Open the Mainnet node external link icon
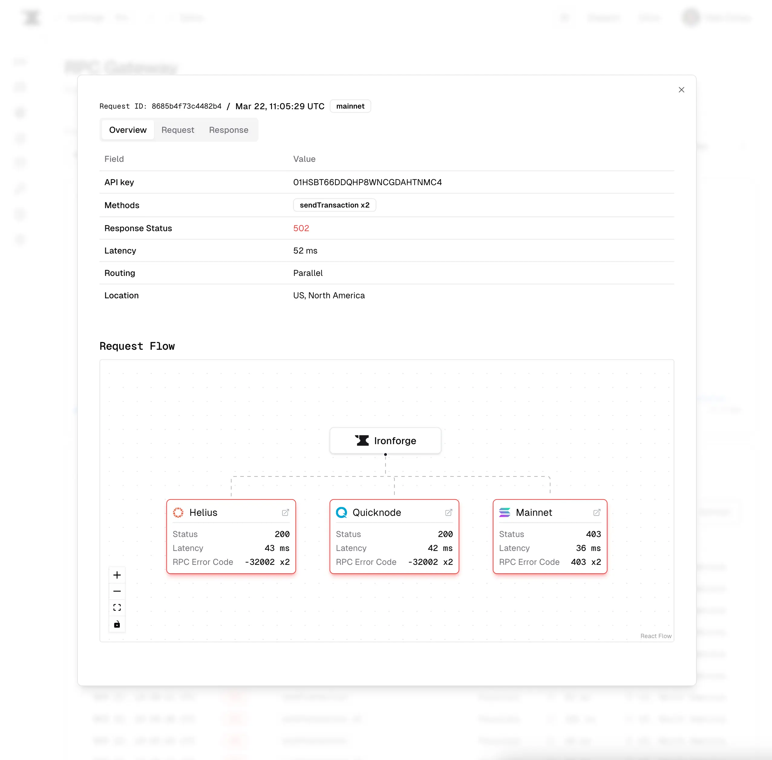 coord(597,513)
